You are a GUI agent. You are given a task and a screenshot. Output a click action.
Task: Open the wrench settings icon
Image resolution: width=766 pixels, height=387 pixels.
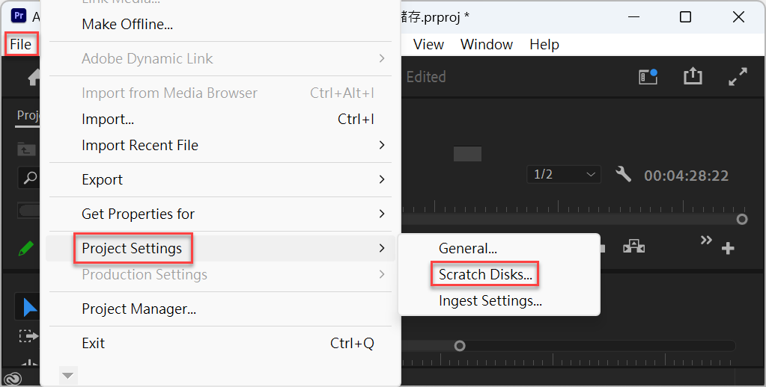click(623, 174)
